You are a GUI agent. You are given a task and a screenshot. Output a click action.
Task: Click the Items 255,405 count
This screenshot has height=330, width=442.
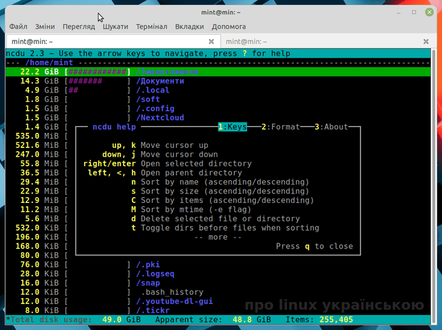point(336,319)
